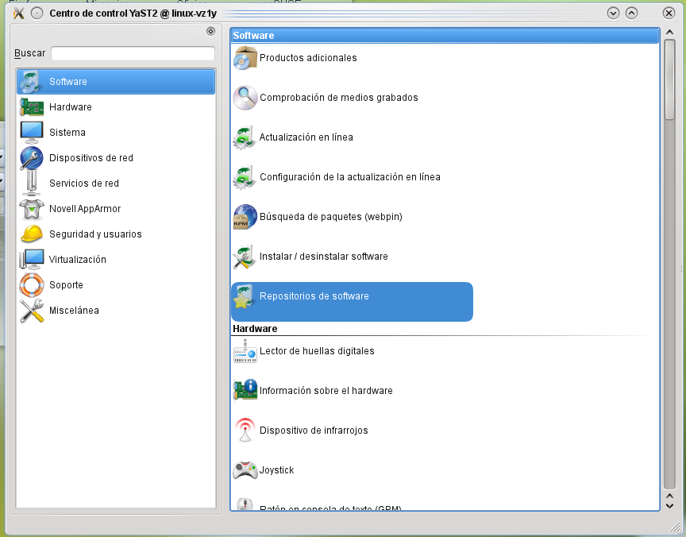Click the Joystick gamepad icon
The image size is (686, 537).
tap(245, 470)
